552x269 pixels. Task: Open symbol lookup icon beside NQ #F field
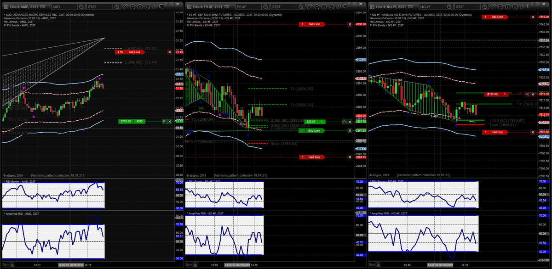click(x=448, y=7)
